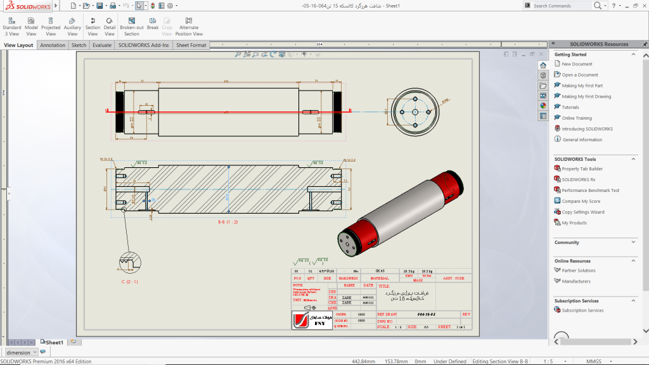Expand the Community section

(x=634, y=242)
